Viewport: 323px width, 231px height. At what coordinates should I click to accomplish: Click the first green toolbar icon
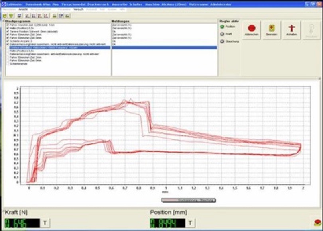click(5, 16)
